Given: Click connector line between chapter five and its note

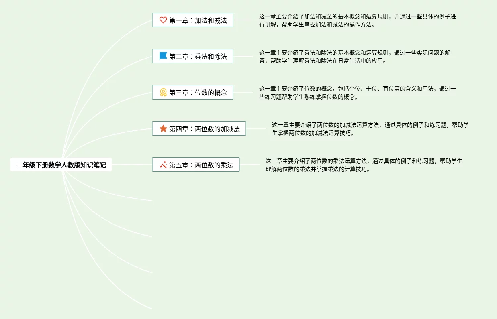Looking at the screenshot, I should pos(250,165).
